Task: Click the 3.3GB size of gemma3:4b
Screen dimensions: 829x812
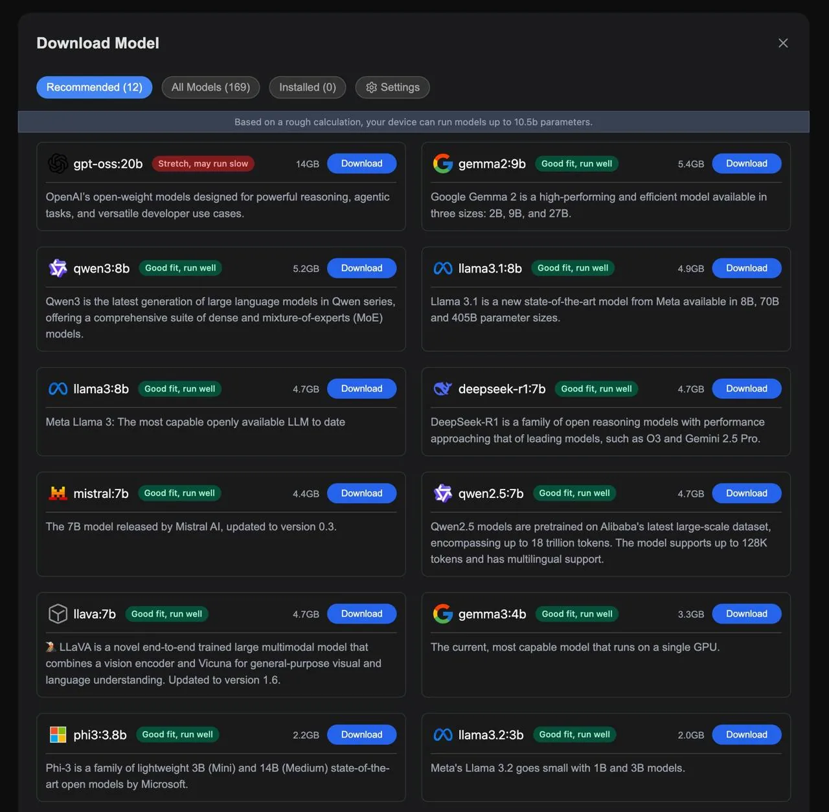Action: pos(691,615)
